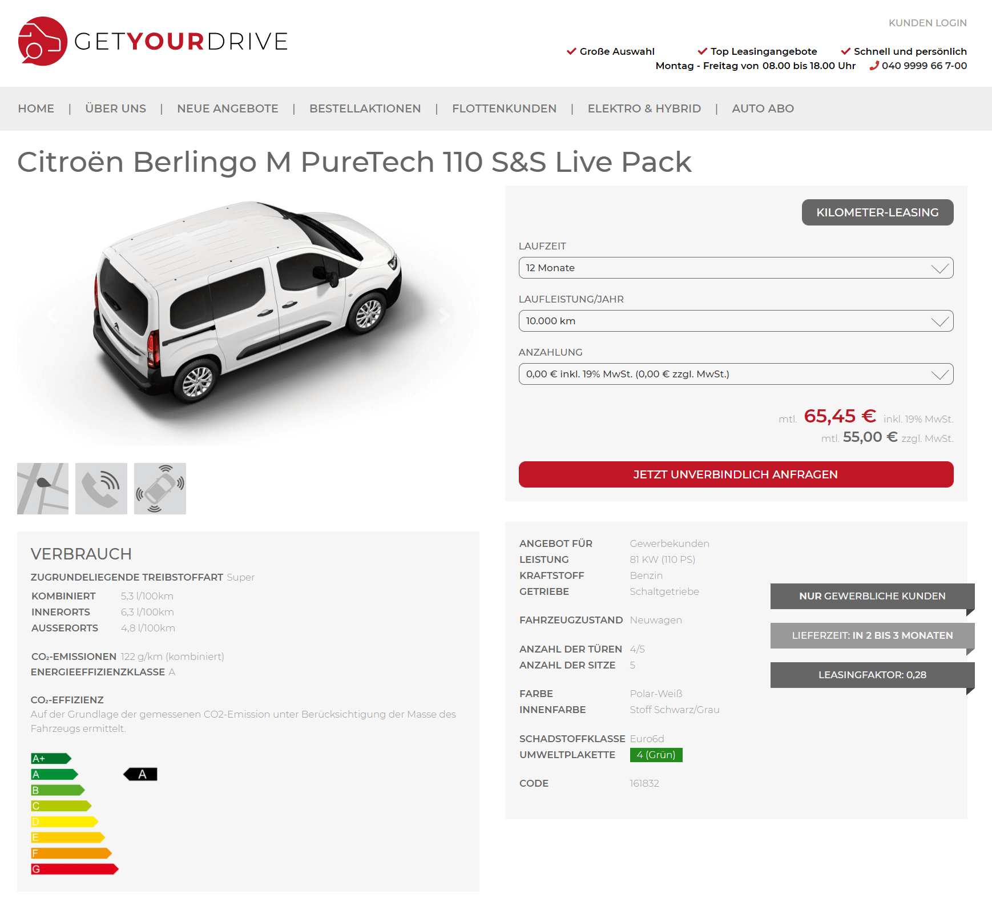The width and height of the screenshot is (992, 906).
Task: Click the B efficiency class bar
Action: click(x=58, y=790)
